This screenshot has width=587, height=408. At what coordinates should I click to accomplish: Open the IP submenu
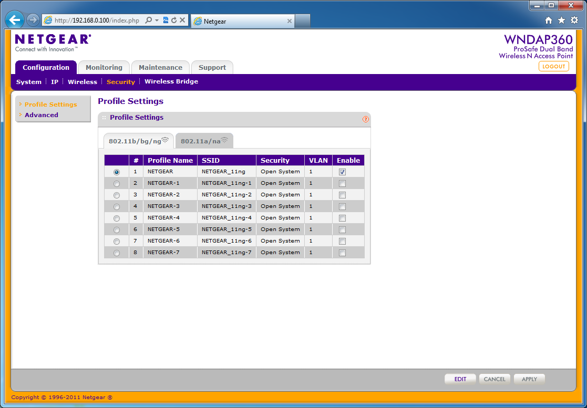[55, 82]
